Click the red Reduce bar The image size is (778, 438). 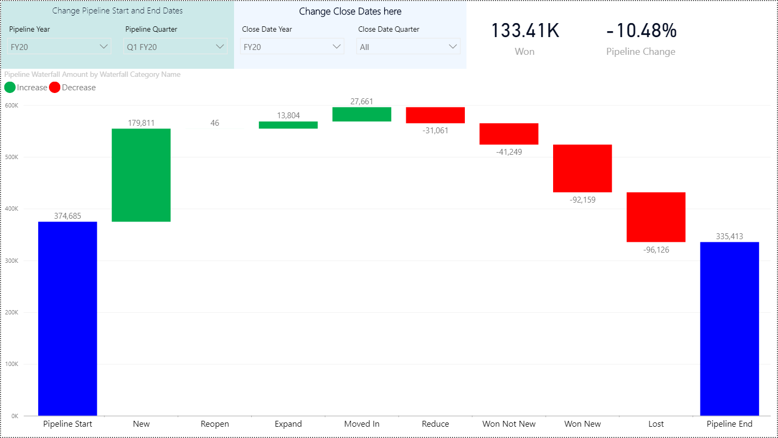tap(435, 115)
